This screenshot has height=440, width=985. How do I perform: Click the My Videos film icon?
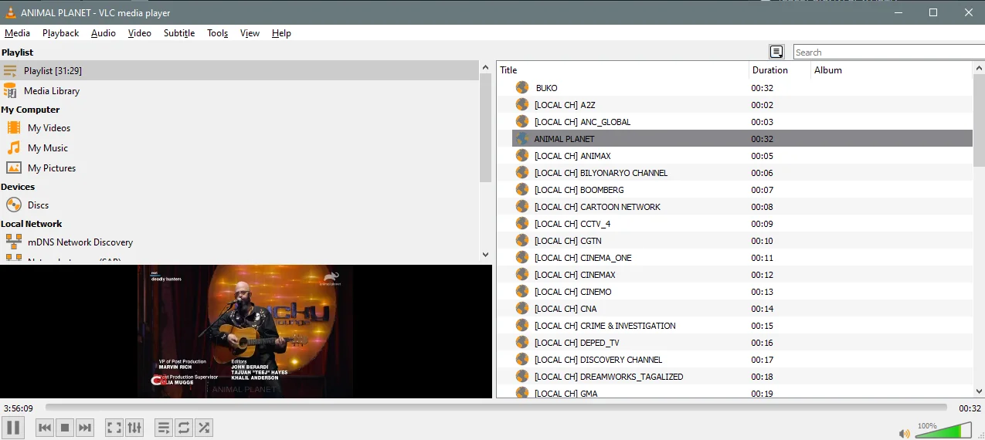point(13,127)
